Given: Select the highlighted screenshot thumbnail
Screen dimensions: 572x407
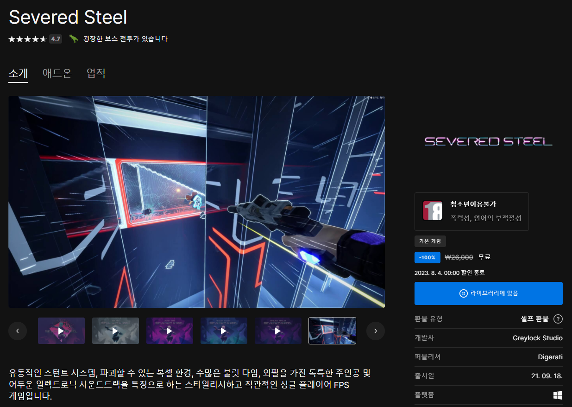Looking at the screenshot, I should pos(332,331).
